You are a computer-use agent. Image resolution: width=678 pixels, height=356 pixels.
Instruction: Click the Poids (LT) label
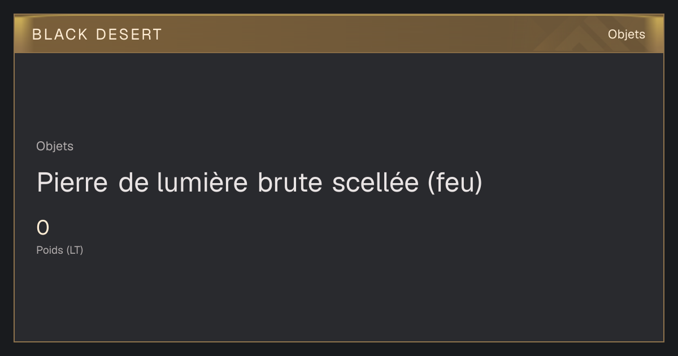pyautogui.click(x=60, y=250)
